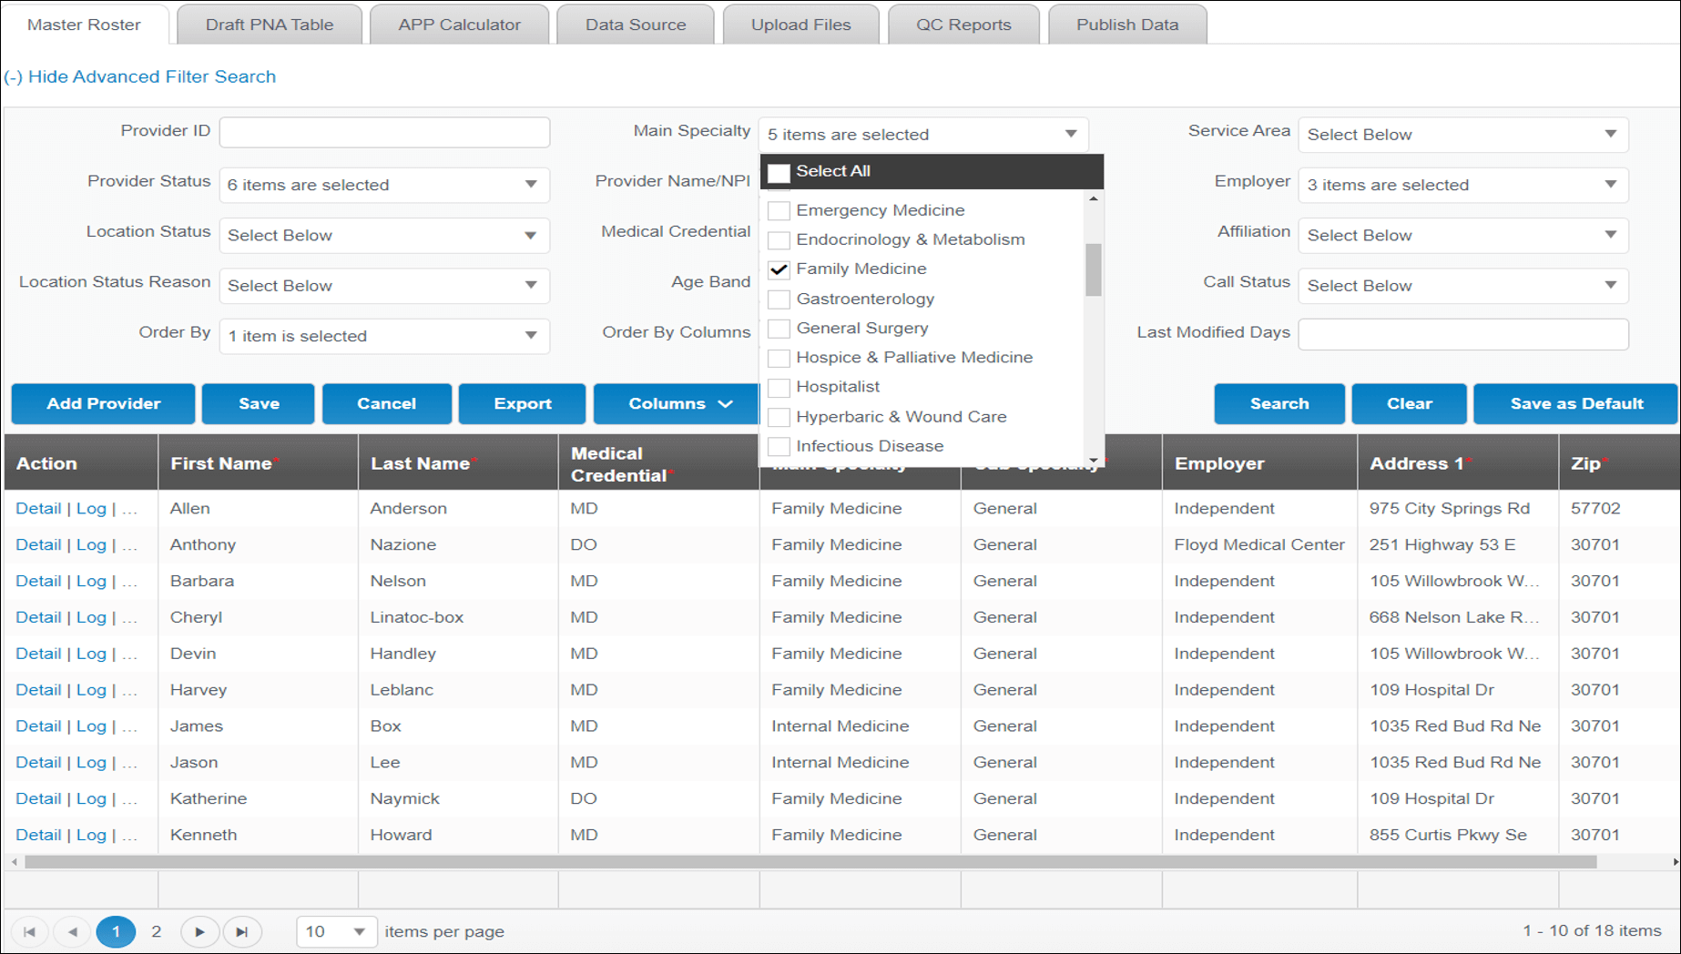Click the Cancel button

pyautogui.click(x=386, y=403)
